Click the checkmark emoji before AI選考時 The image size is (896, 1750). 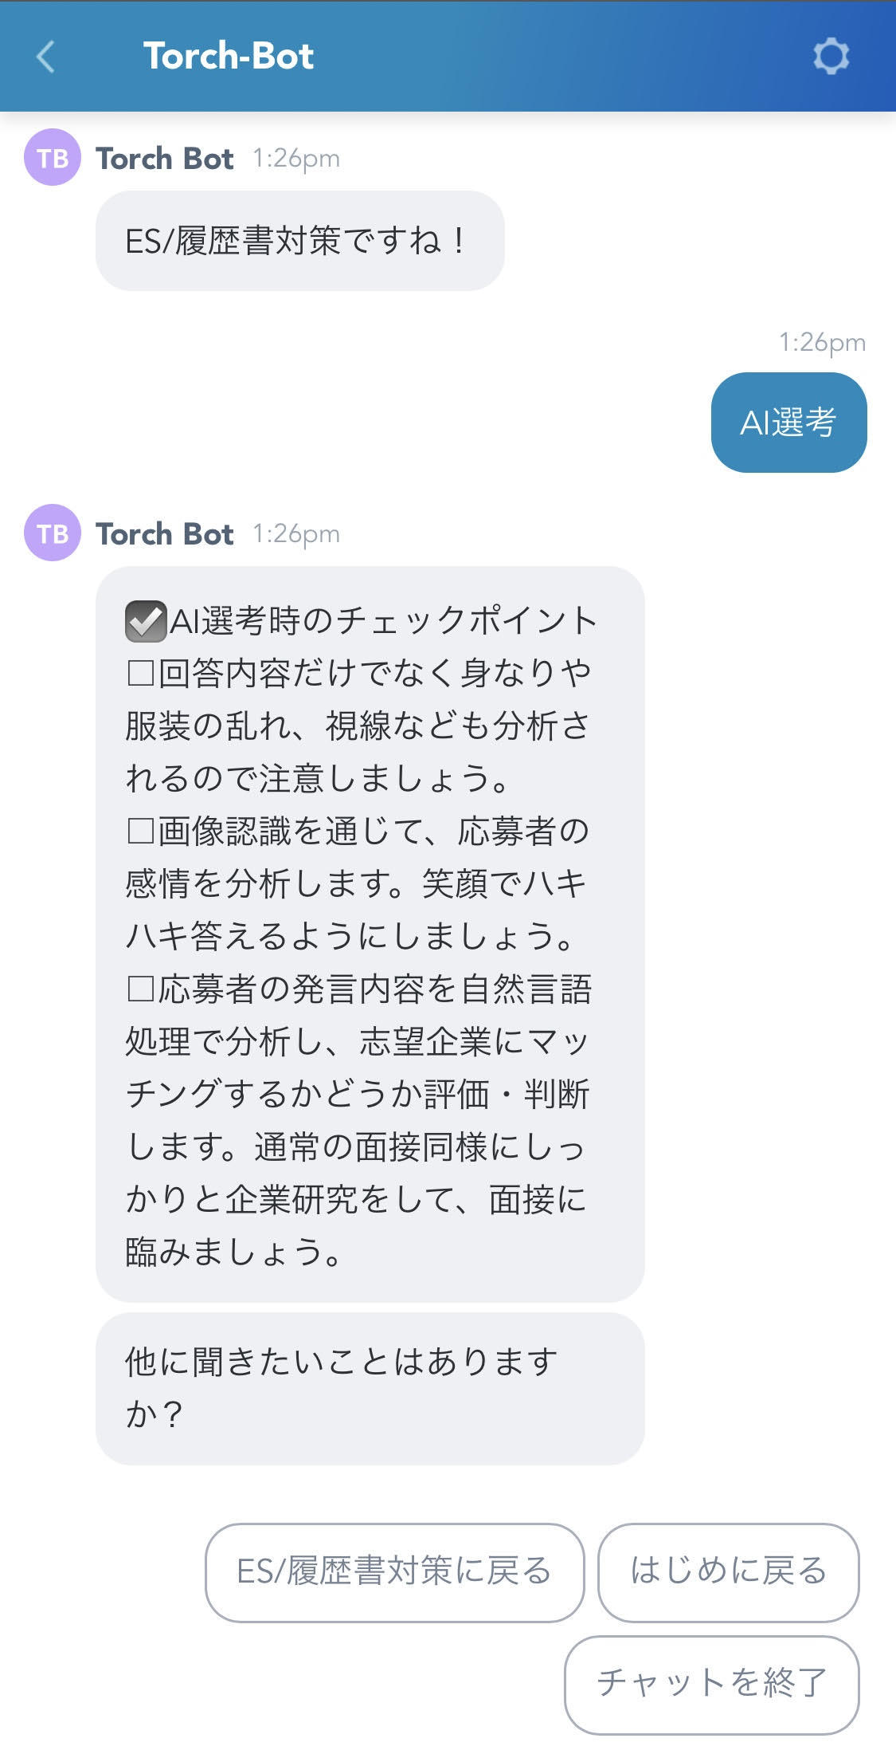146,621
